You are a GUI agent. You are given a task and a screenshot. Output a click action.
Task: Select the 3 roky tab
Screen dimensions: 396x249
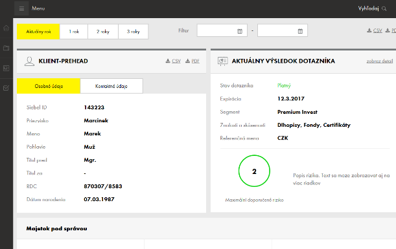tap(133, 32)
